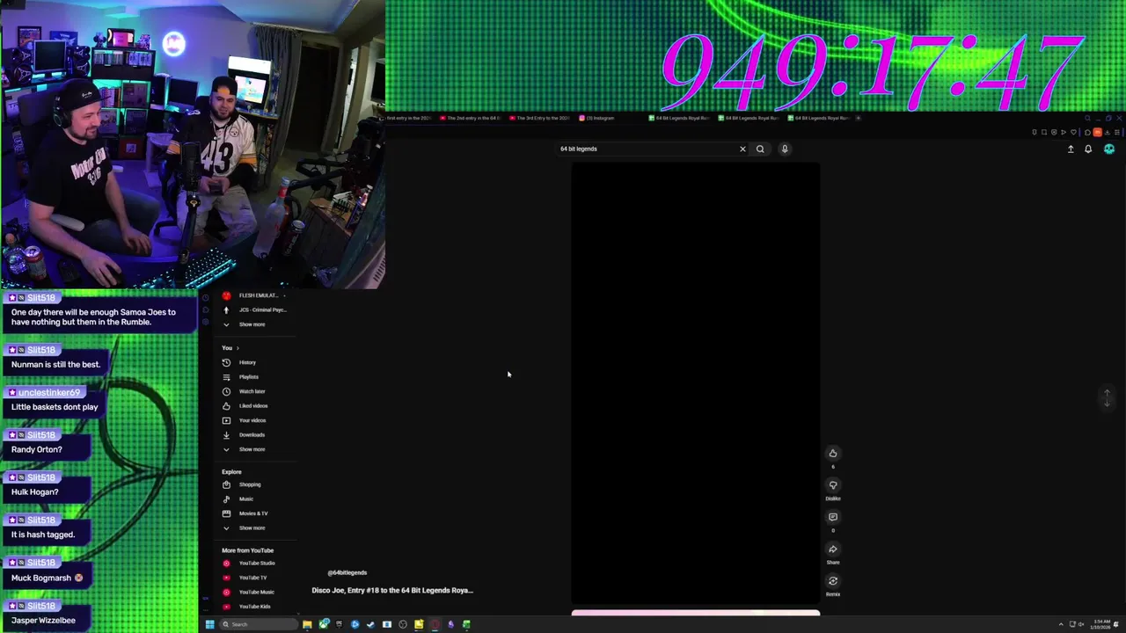
Task: Open Liked videos in sidebar
Action: [x=252, y=406]
